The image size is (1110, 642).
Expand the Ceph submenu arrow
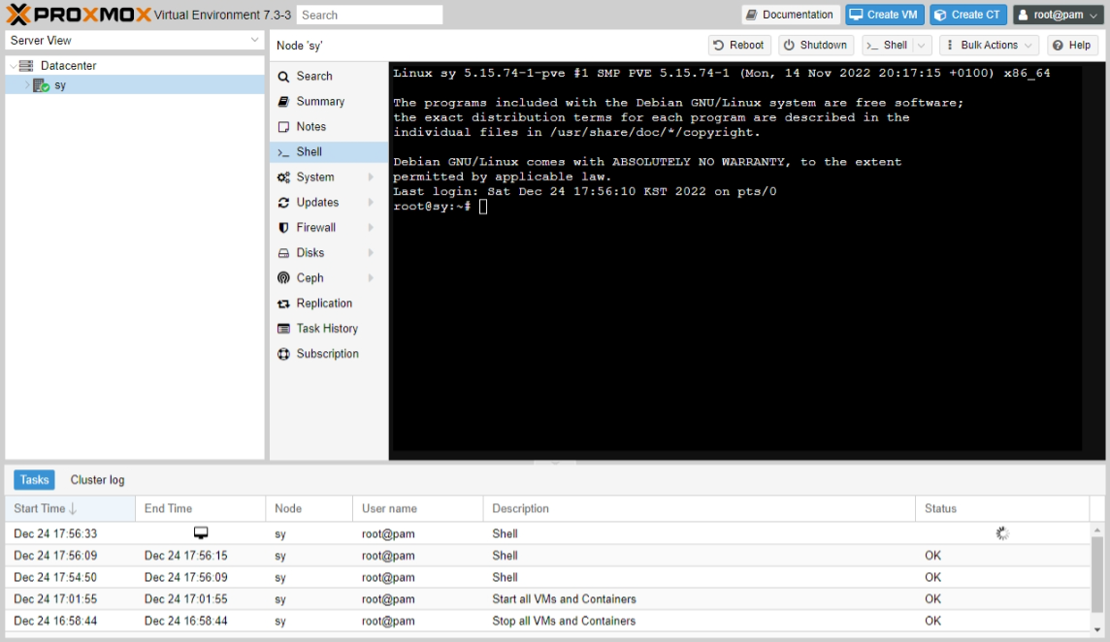coord(371,278)
